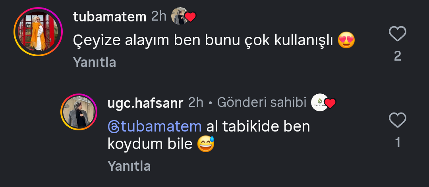
Task: Click the heart-eyes emoji in the comment
Action: [346, 40]
